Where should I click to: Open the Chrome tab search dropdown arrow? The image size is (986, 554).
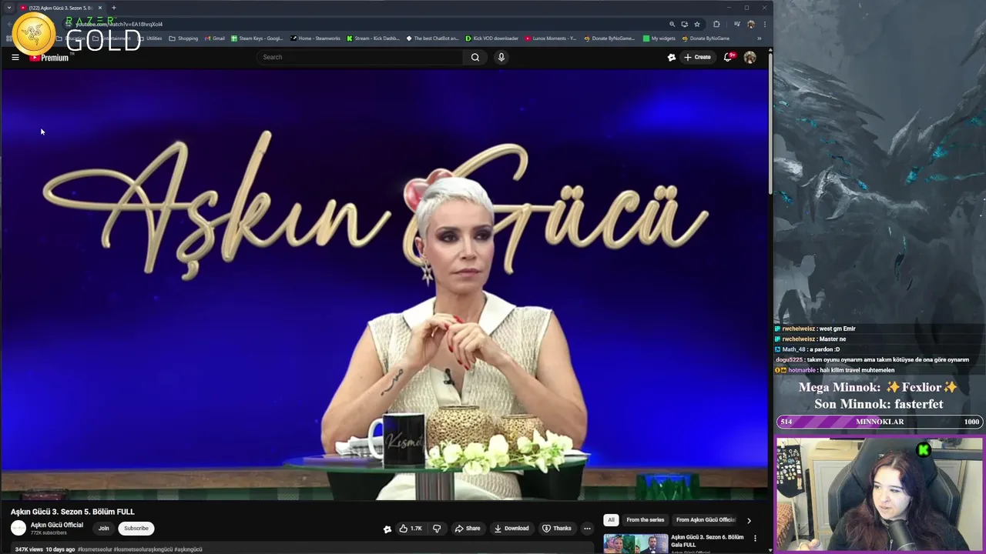tap(9, 8)
